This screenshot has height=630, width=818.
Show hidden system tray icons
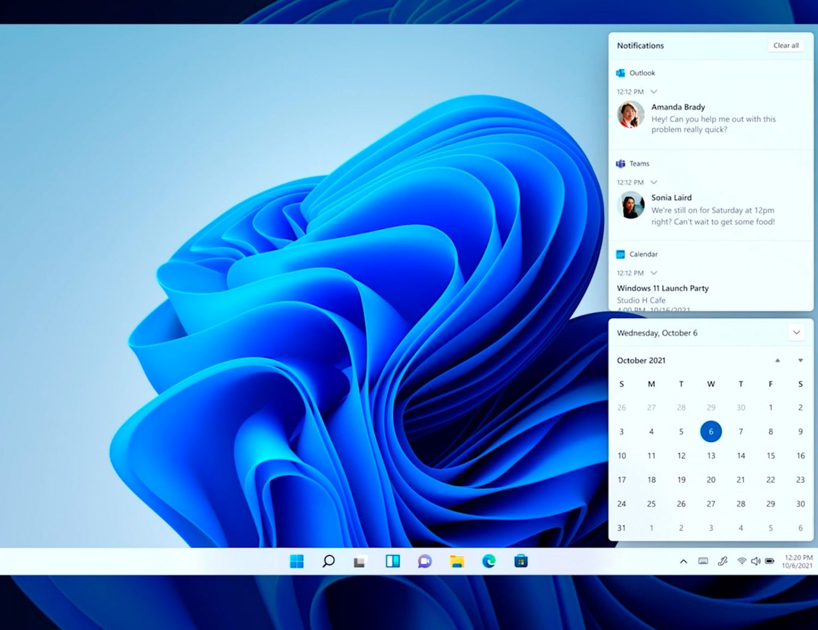(683, 561)
